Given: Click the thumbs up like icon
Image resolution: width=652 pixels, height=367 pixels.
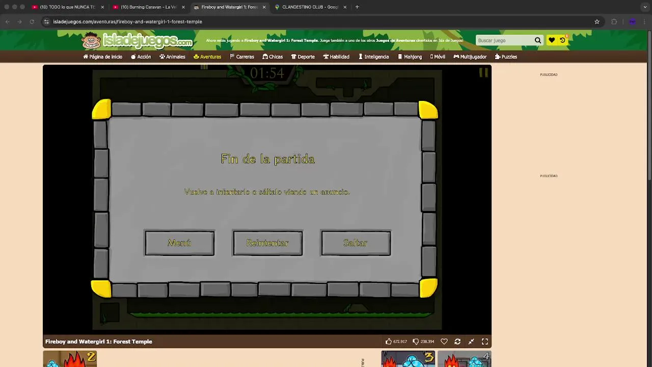Looking at the screenshot, I should click(x=389, y=342).
